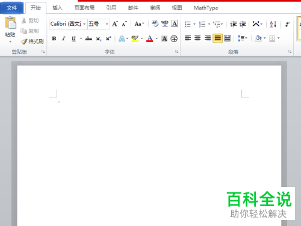Click the Align Right icon
Viewport: 301px width, 226px height.
208,38
